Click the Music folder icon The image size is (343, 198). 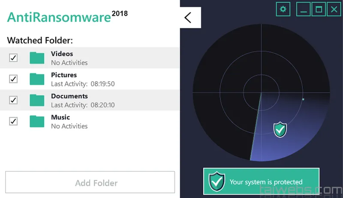tap(37, 122)
